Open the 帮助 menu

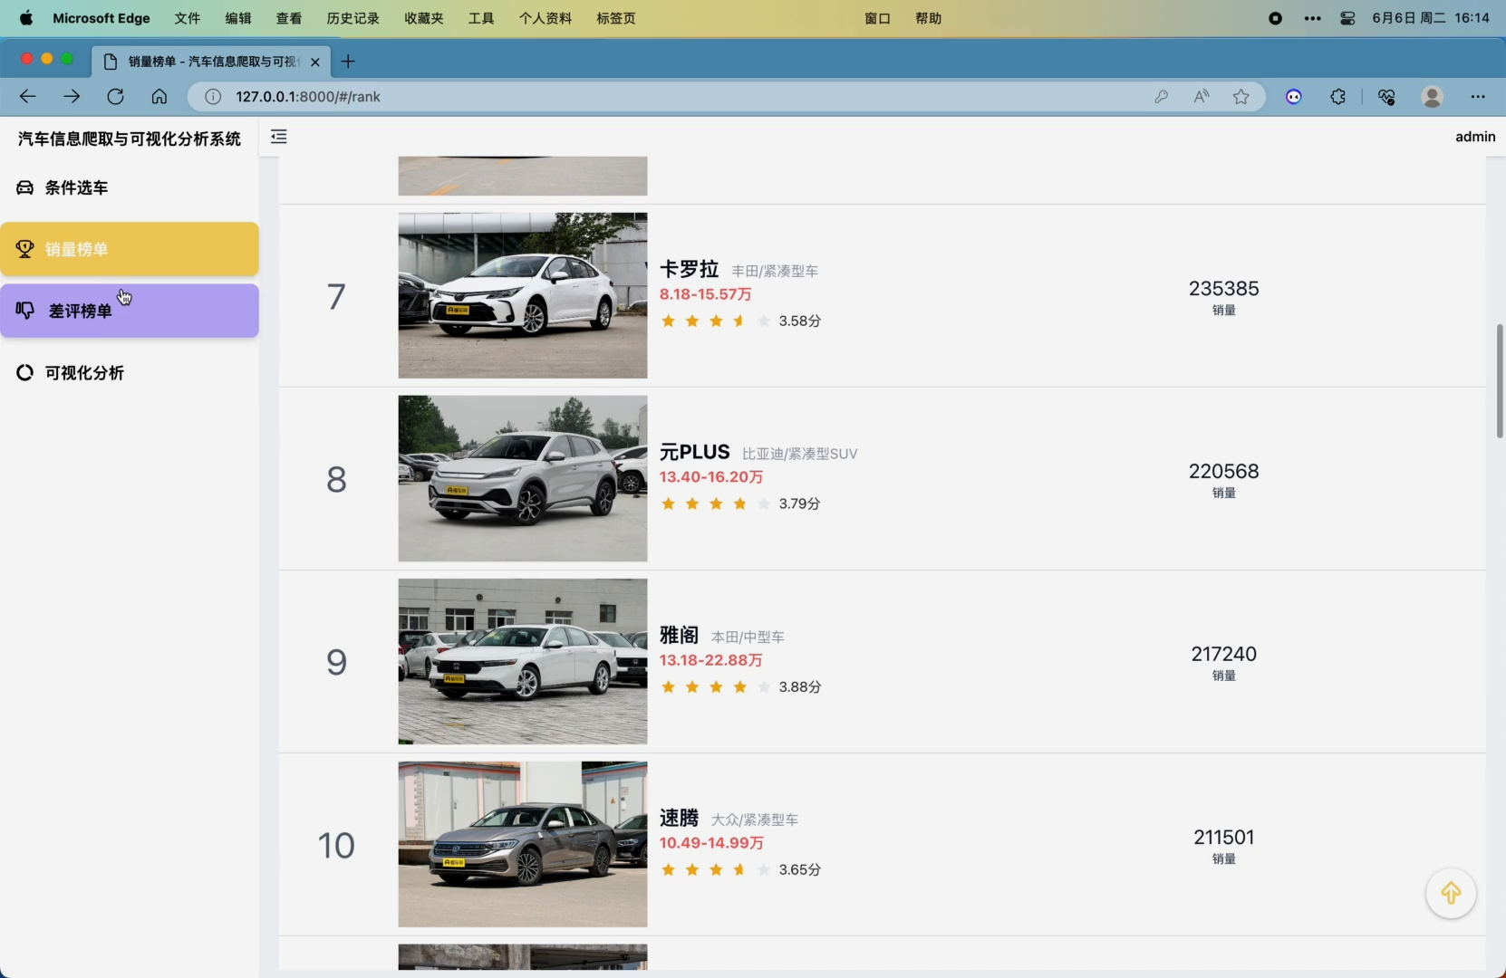tap(928, 18)
